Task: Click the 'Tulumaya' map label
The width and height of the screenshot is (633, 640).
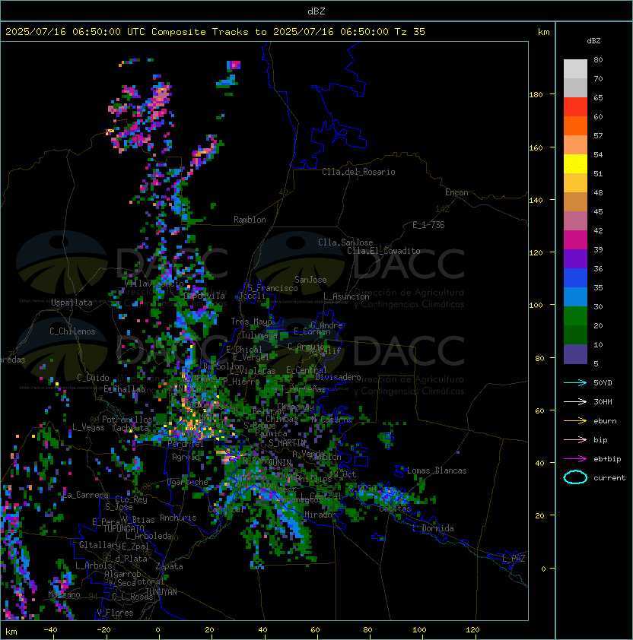Action: pyautogui.click(x=259, y=335)
